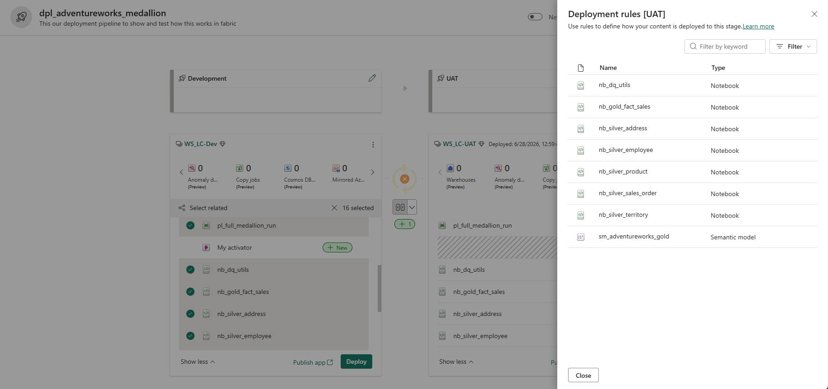Click the deployment pipeline rocket icon

point(21,18)
